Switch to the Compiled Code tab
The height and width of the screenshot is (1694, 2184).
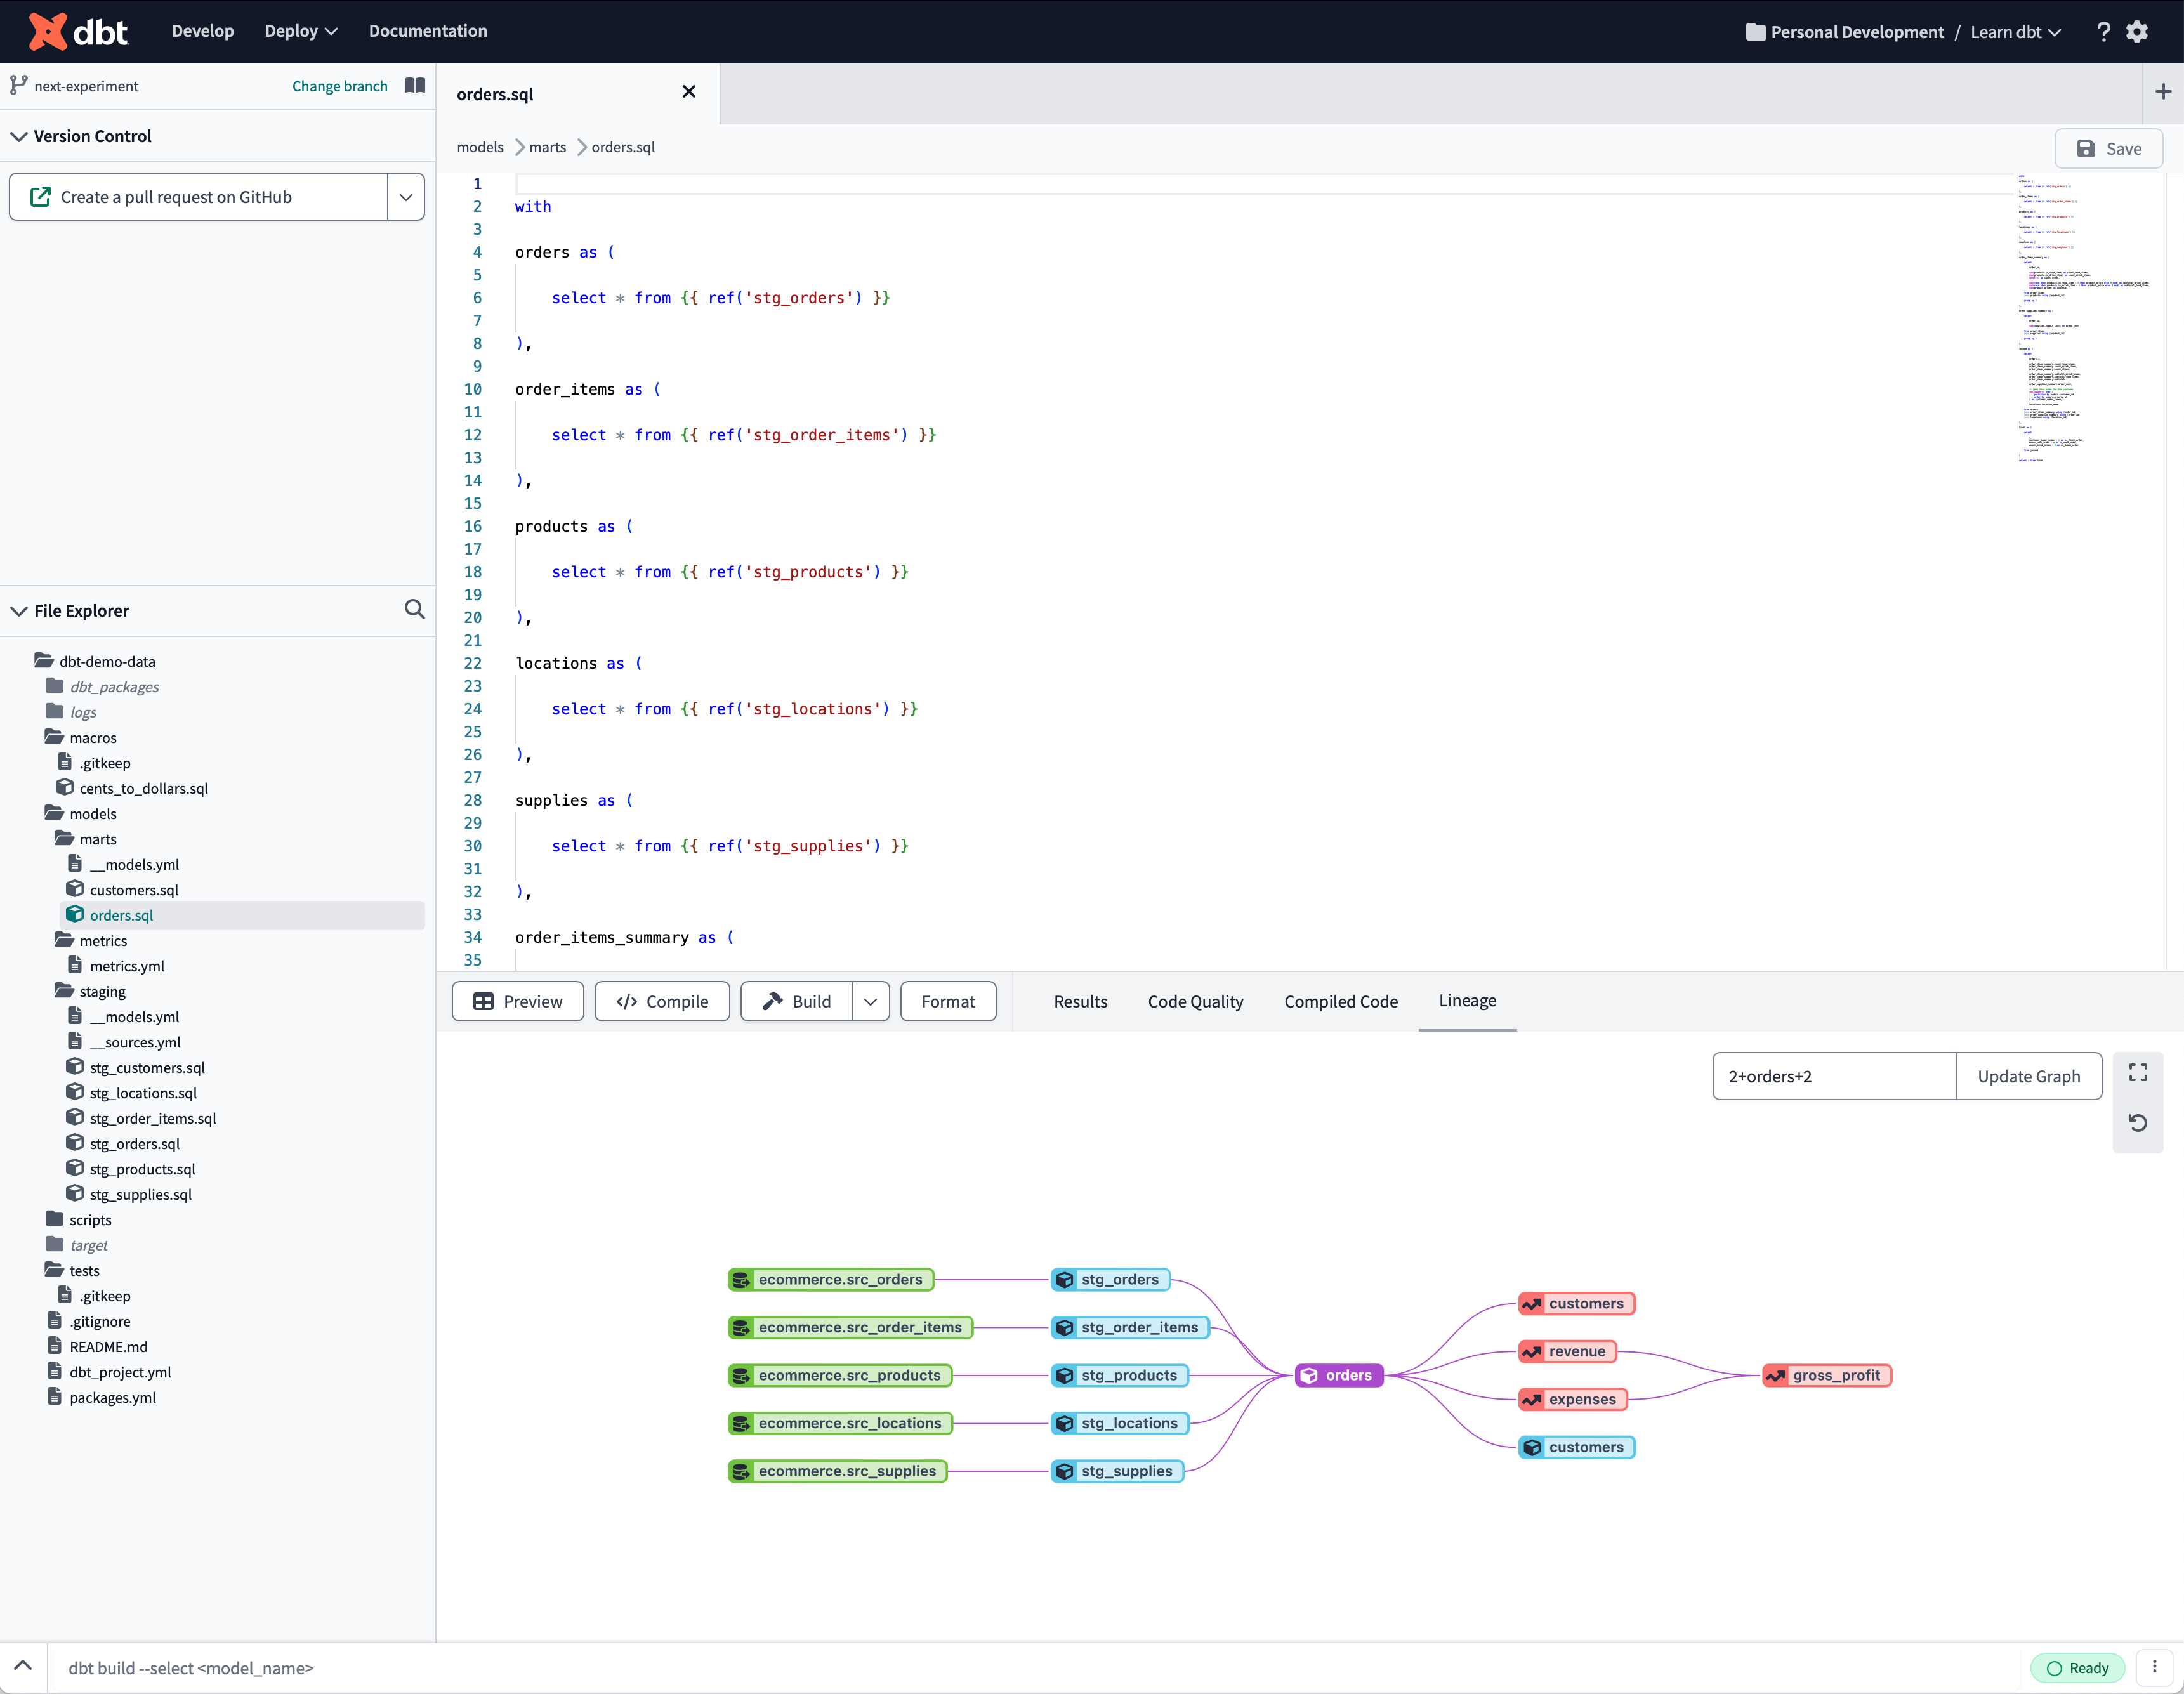(1340, 1001)
